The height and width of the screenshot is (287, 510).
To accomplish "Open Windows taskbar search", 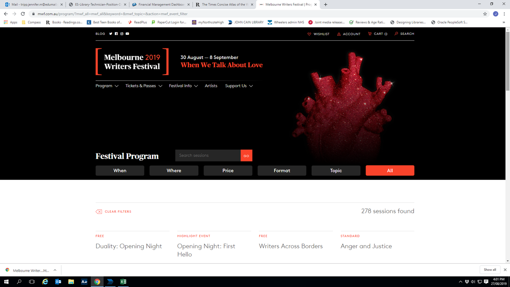I will tap(20, 282).
